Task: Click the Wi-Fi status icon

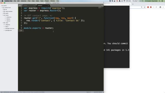Action: click(x=124, y=1)
